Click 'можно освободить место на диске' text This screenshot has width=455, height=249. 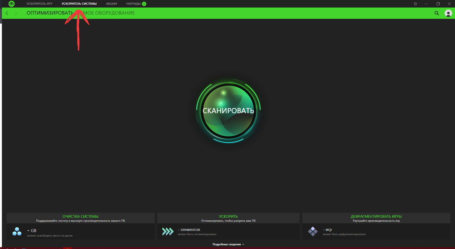pyautogui.click(x=50, y=235)
